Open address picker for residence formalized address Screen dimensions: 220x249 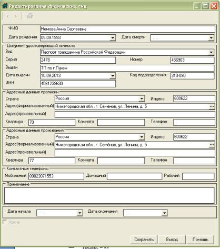coord(212,145)
